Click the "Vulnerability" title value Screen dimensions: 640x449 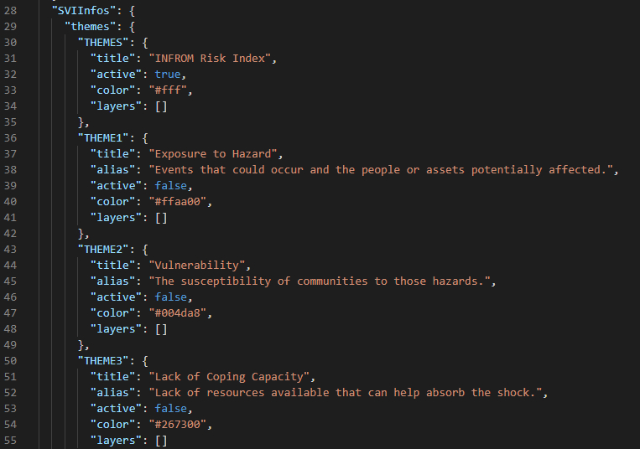(x=197, y=266)
